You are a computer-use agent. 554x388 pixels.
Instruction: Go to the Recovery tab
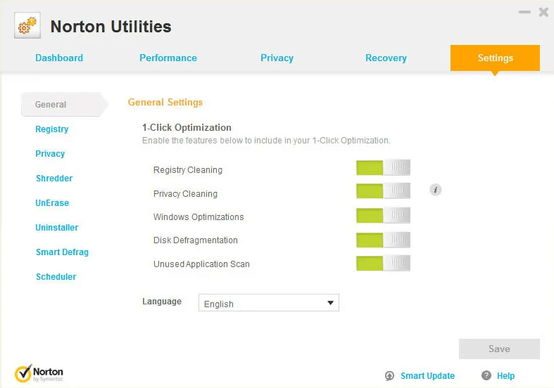(x=386, y=58)
